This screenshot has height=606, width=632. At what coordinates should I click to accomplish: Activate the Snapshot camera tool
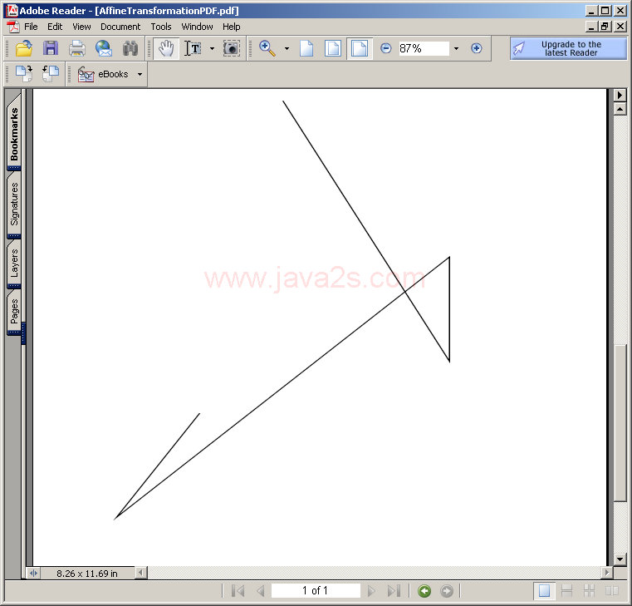(232, 48)
